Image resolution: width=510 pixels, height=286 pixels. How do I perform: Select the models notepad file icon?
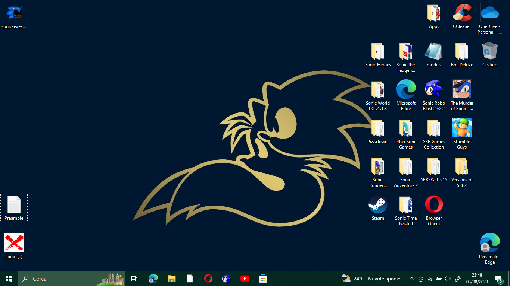tap(434, 55)
